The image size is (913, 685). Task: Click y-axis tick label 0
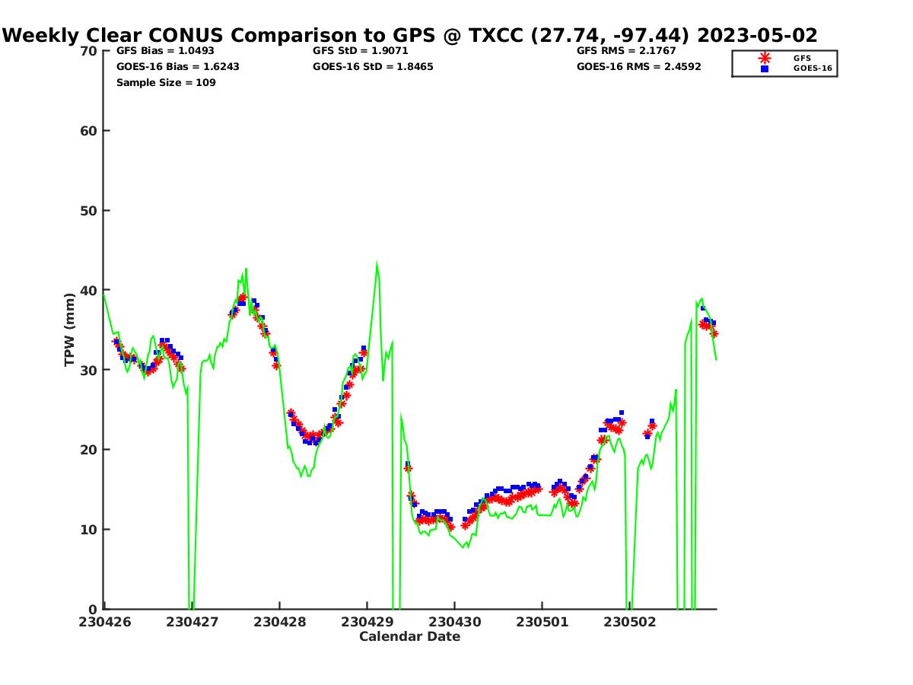pos(94,609)
